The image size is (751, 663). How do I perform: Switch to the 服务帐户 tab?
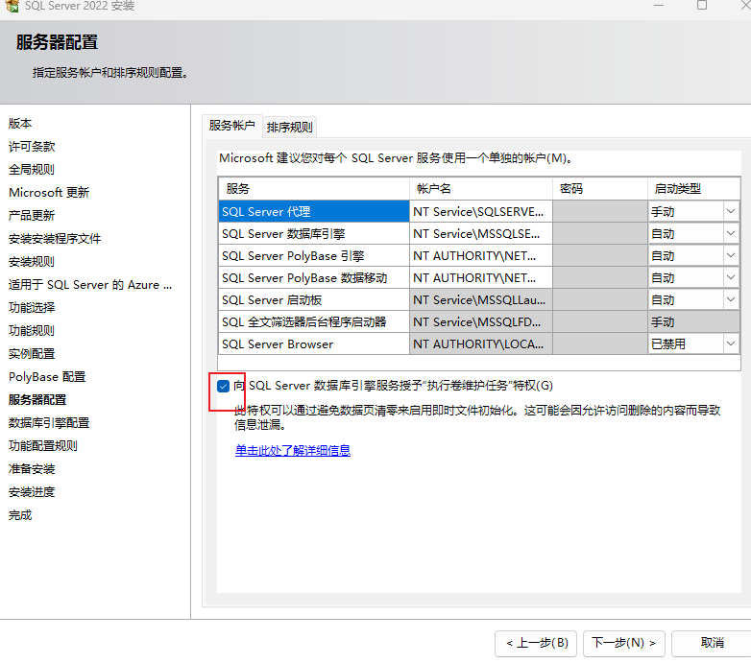232,126
